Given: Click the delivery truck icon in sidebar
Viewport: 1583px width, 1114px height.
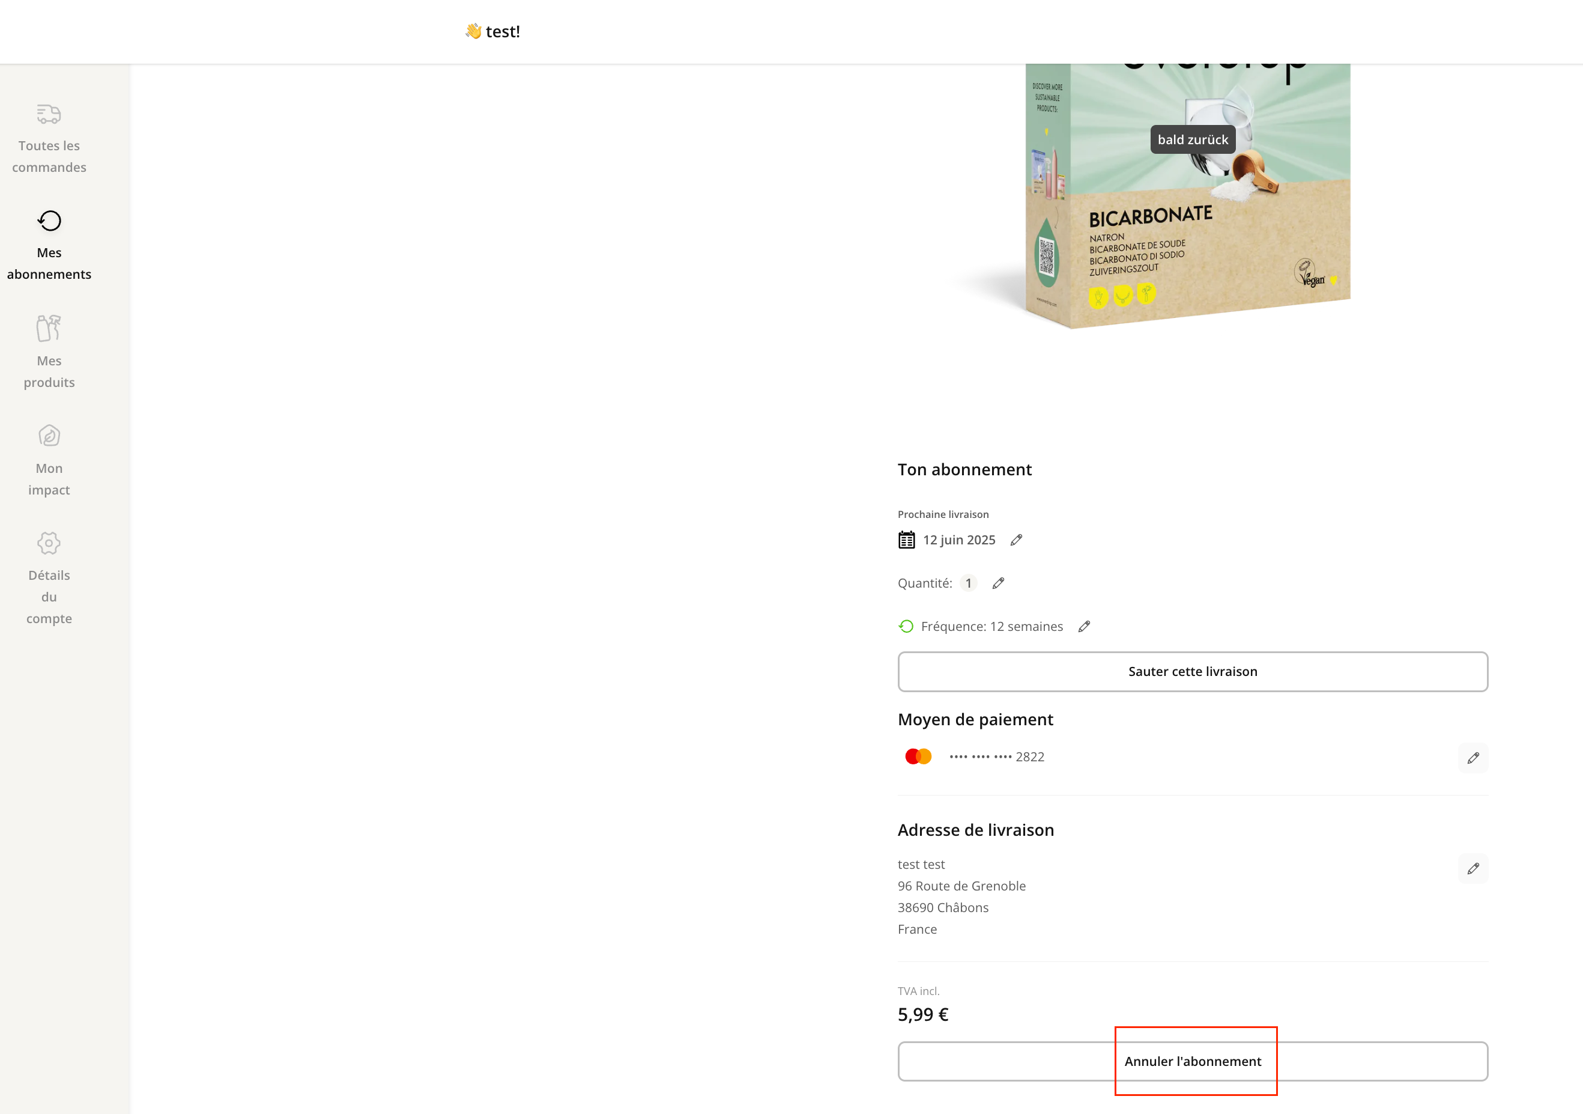Looking at the screenshot, I should pyautogui.click(x=49, y=114).
